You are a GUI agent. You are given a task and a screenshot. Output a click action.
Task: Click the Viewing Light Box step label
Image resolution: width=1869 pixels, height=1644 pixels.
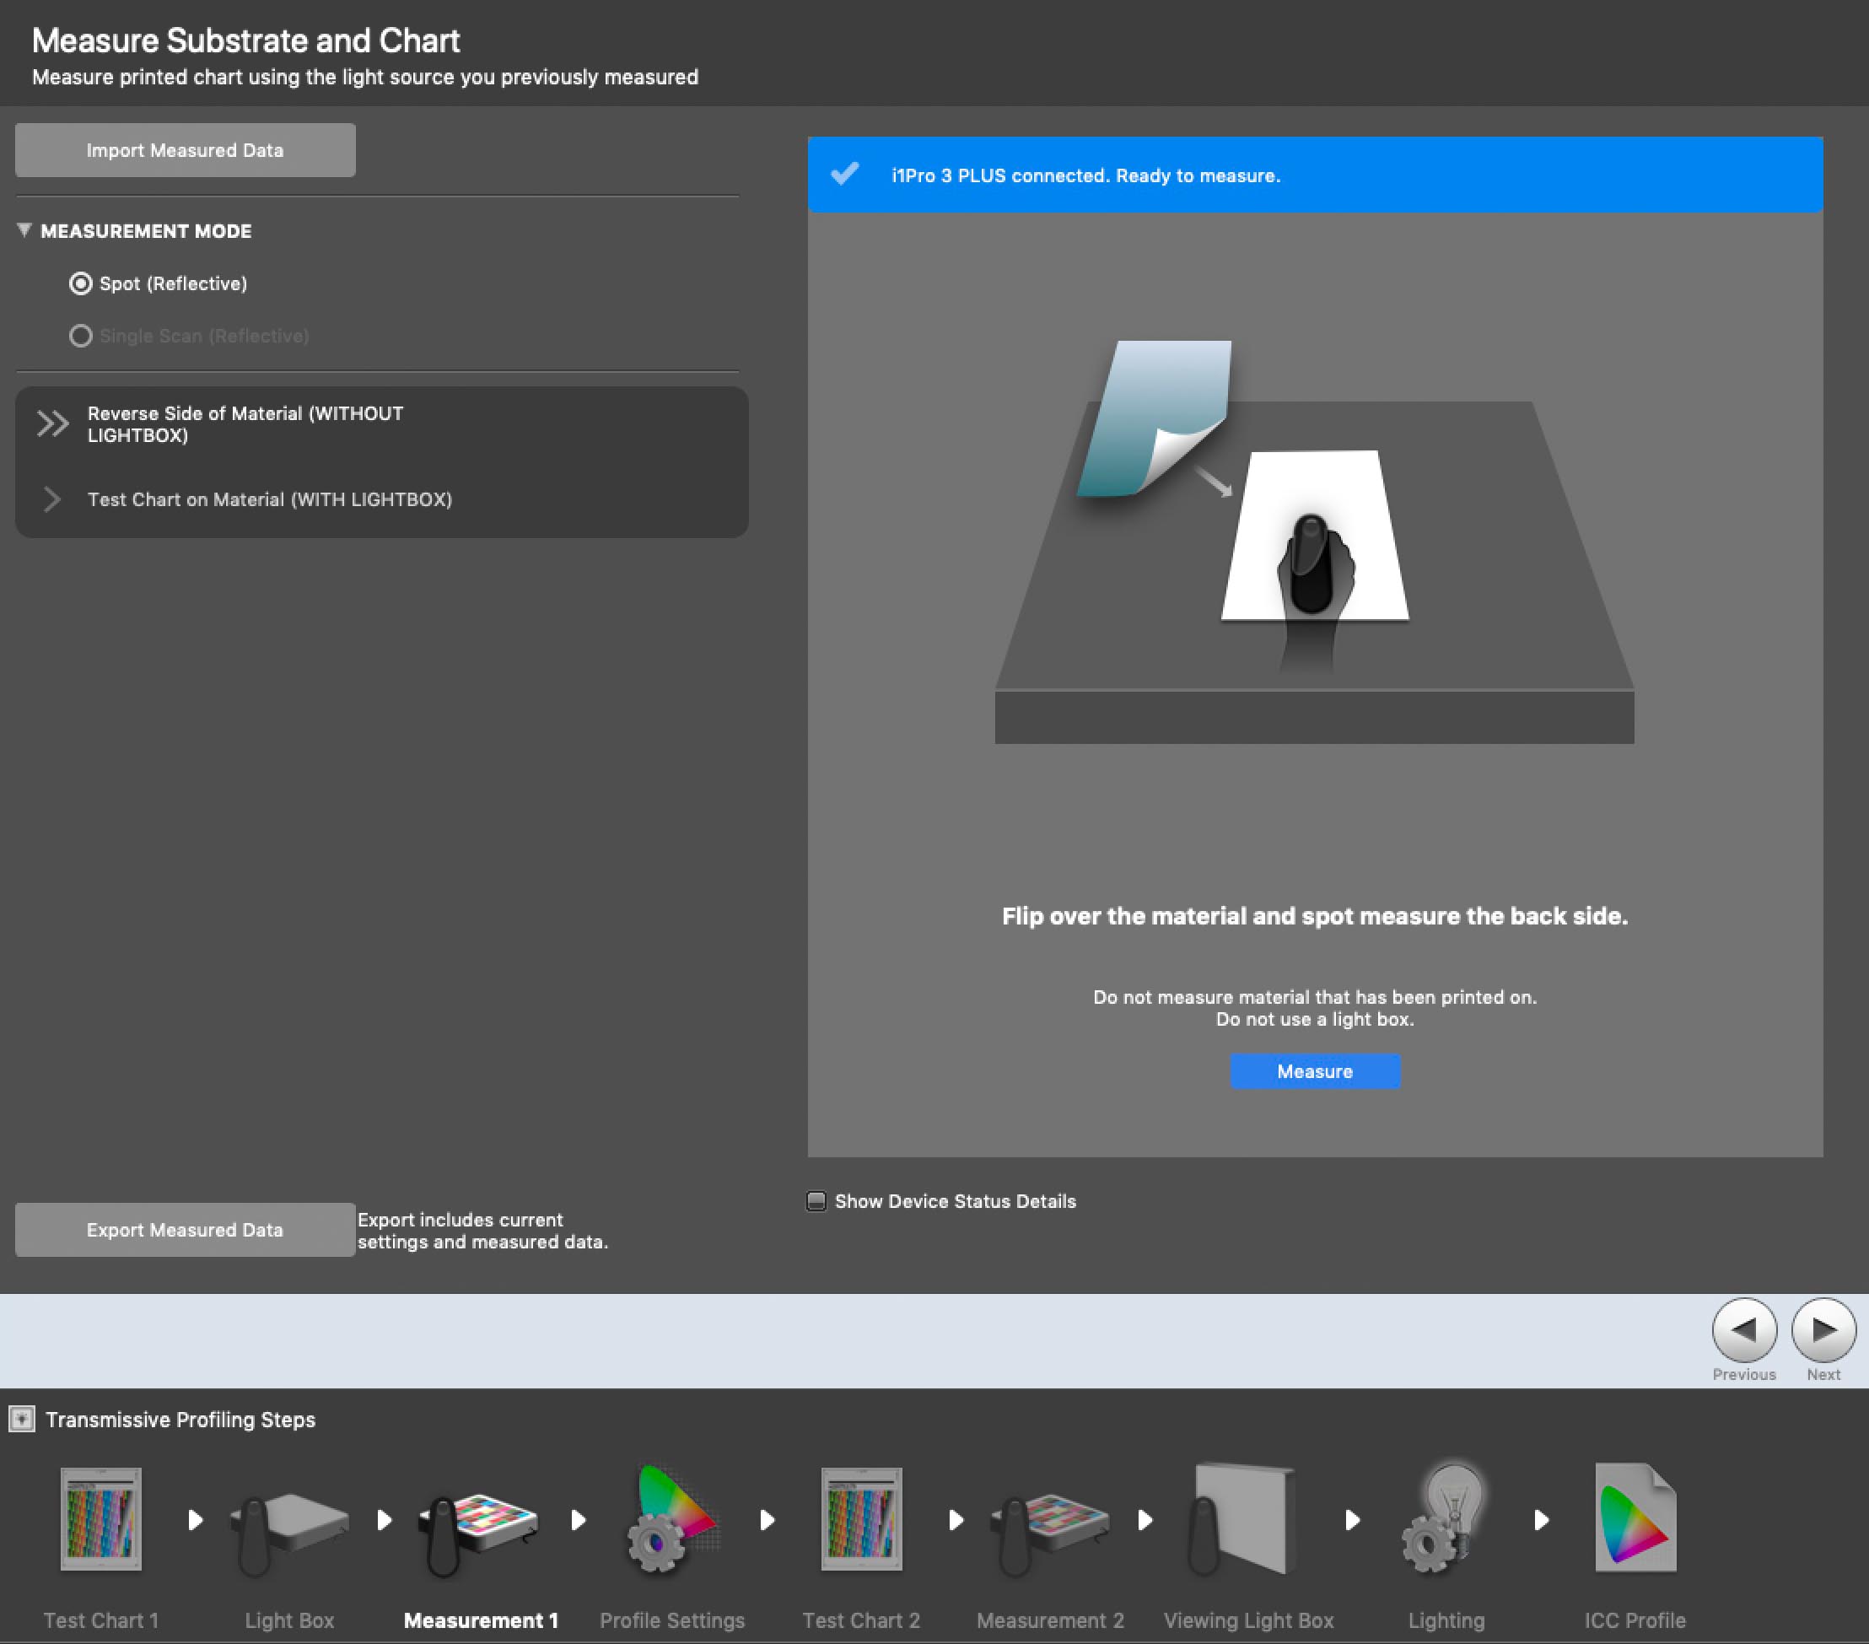click(x=1248, y=1620)
